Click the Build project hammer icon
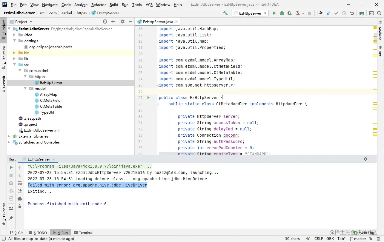The width and height of the screenshot is (384, 242). [x=225, y=13]
